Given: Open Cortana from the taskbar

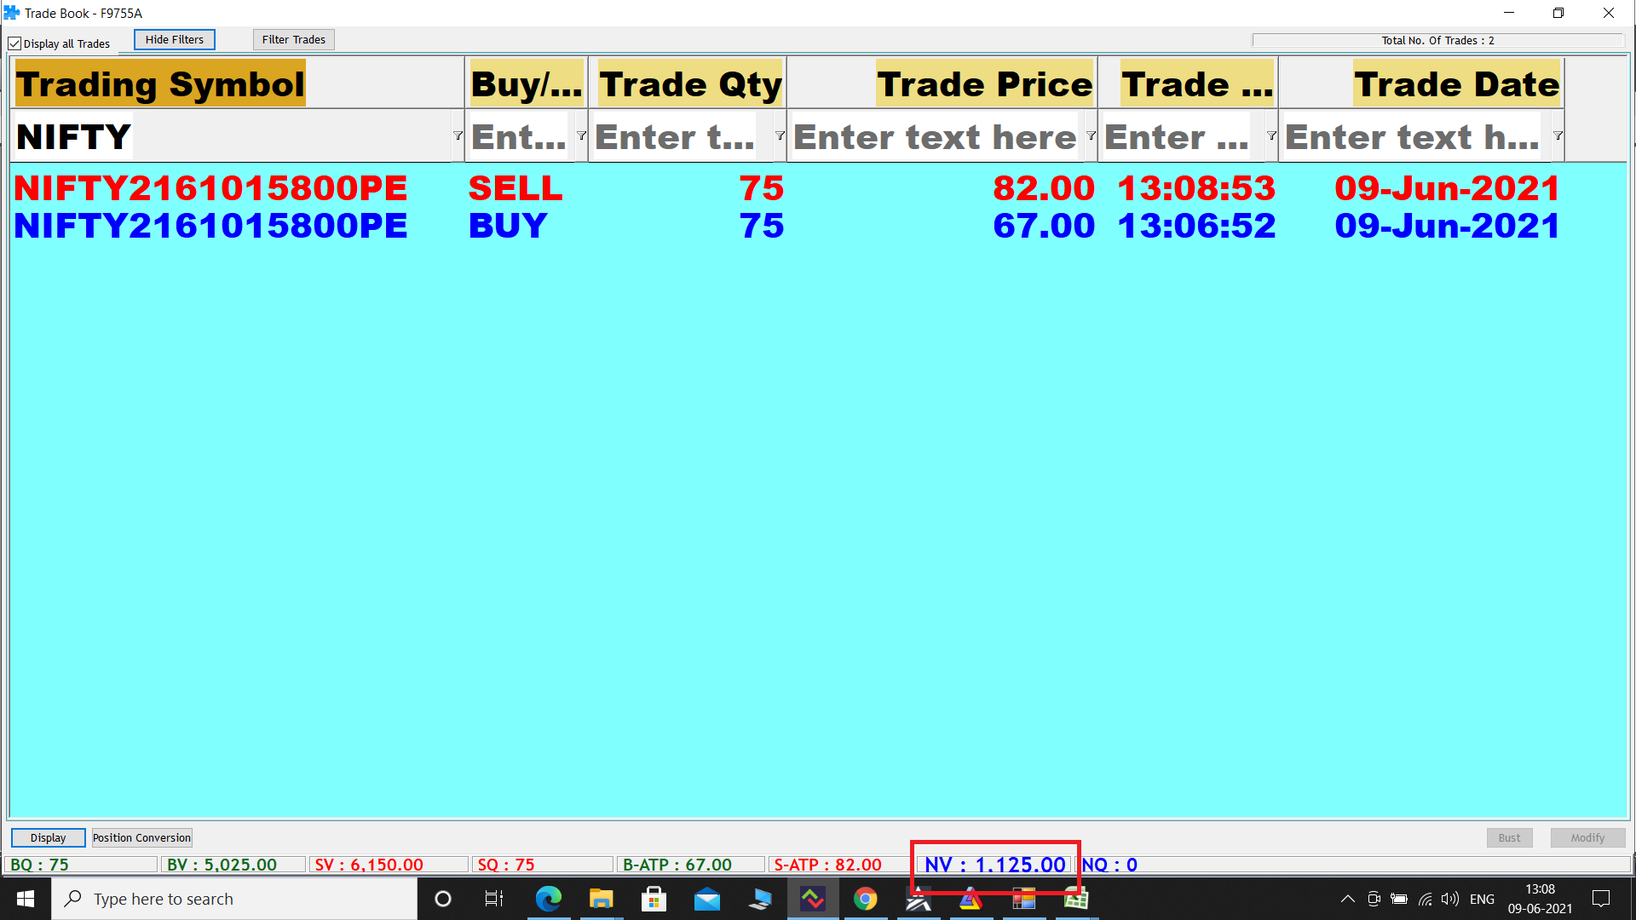Looking at the screenshot, I should click(x=442, y=899).
